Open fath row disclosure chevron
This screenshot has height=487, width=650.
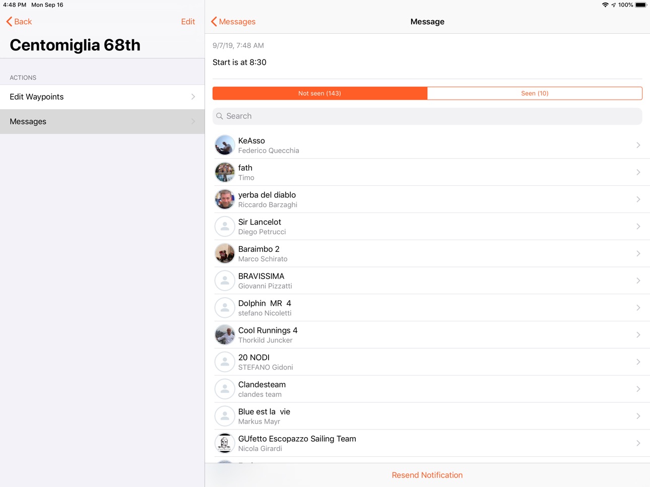638,172
